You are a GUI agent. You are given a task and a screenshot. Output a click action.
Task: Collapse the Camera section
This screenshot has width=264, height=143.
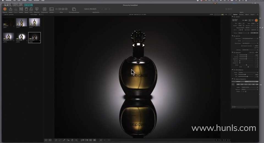233,17
